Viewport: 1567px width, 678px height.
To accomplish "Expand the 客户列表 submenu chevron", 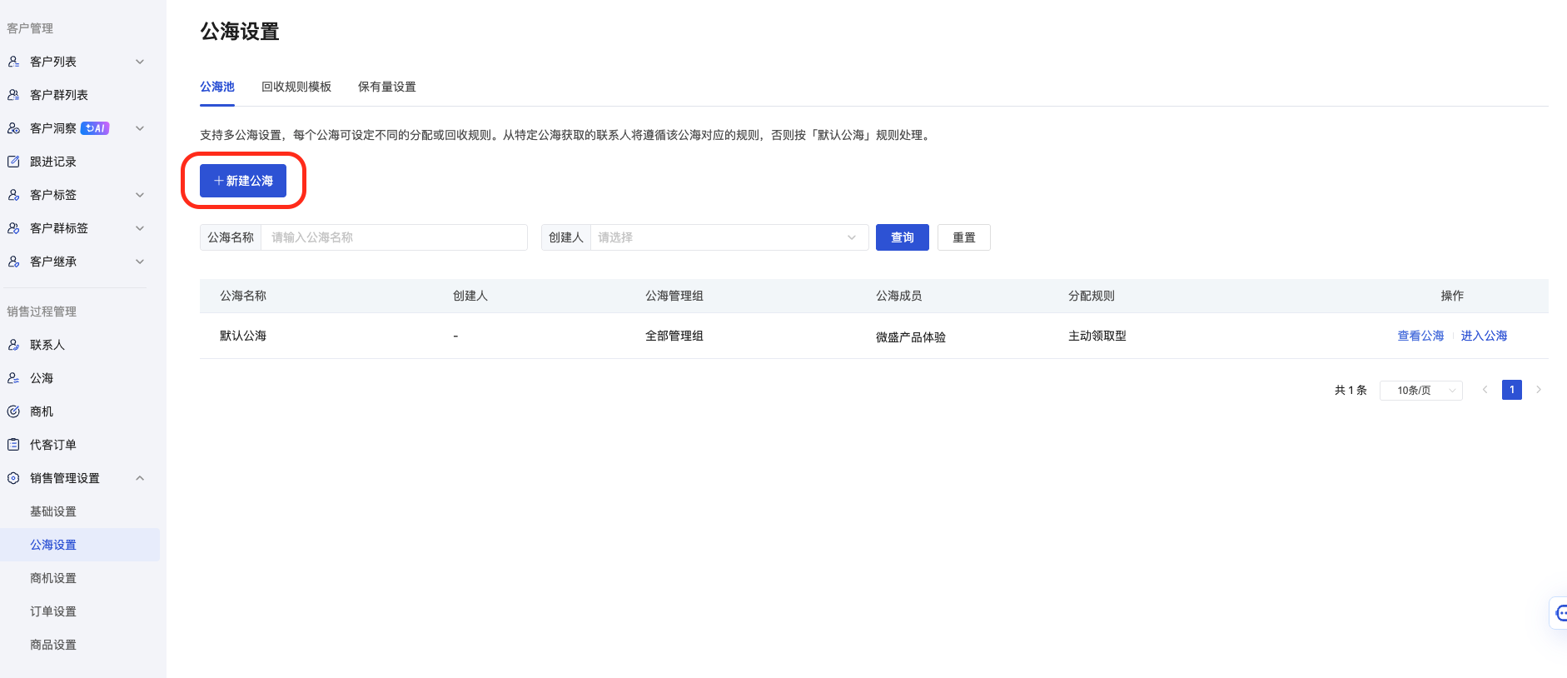I will tap(140, 62).
